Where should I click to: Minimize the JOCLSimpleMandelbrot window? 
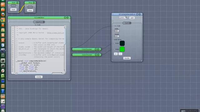click(x=137, y=14)
